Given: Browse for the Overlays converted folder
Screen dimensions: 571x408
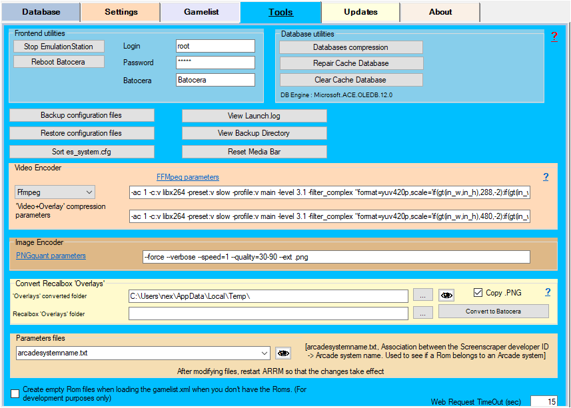Looking at the screenshot, I should tap(422, 296).
